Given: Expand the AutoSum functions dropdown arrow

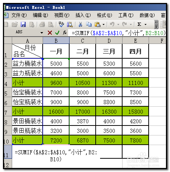Looking at the screenshot, I should (x=146, y=24).
